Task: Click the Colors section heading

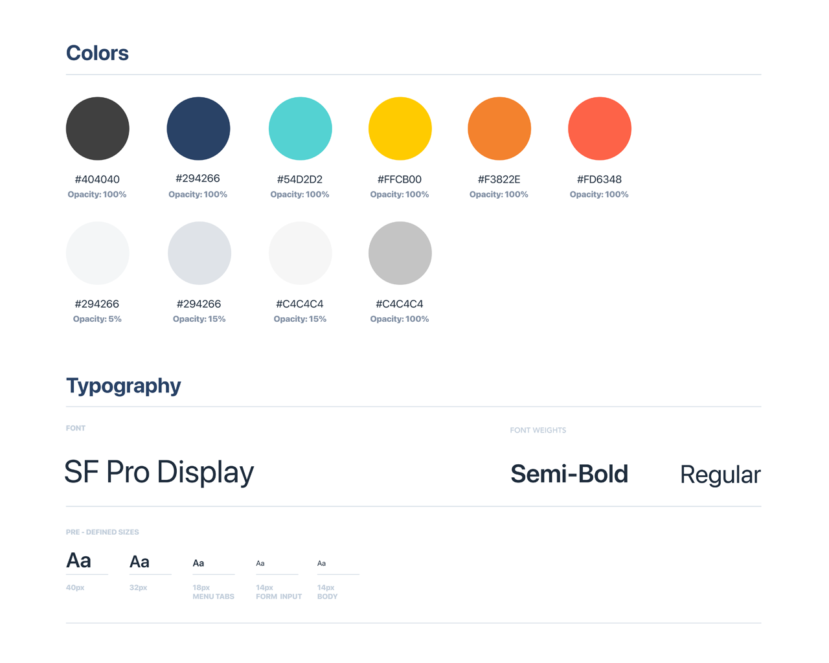Action: [97, 53]
